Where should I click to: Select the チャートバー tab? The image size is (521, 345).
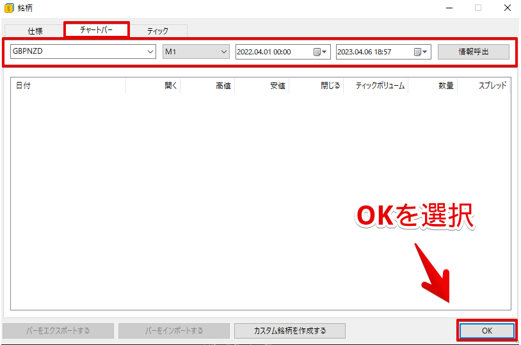tap(97, 30)
